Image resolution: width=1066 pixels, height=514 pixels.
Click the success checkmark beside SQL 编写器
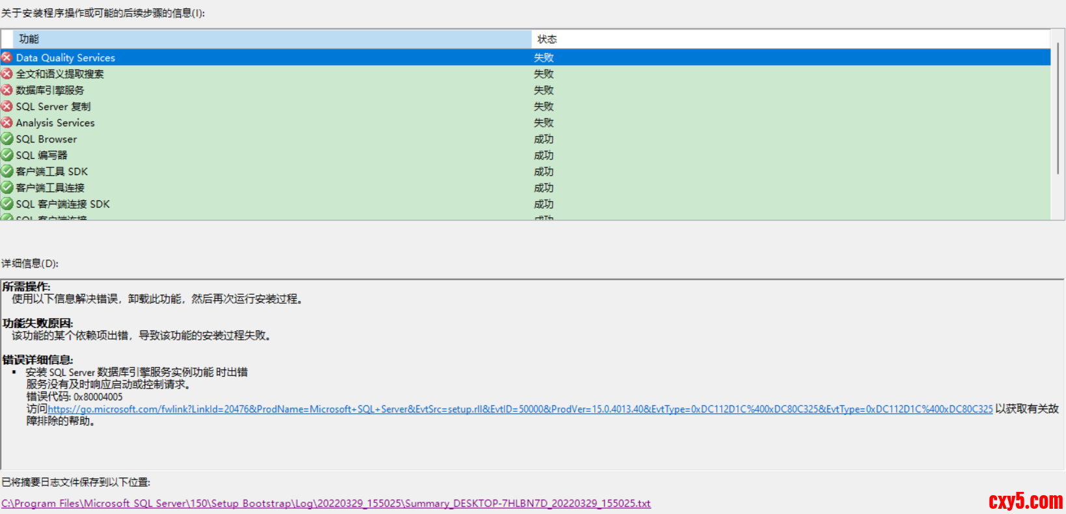click(7, 155)
